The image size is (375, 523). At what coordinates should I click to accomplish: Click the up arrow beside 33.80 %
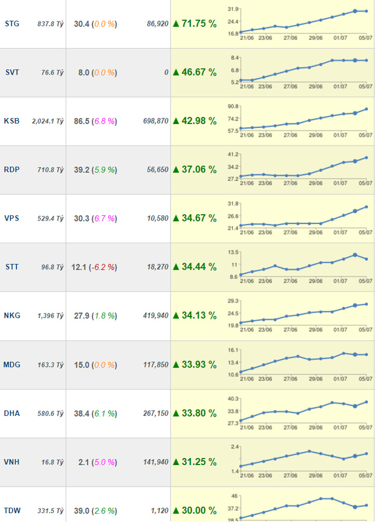click(176, 413)
